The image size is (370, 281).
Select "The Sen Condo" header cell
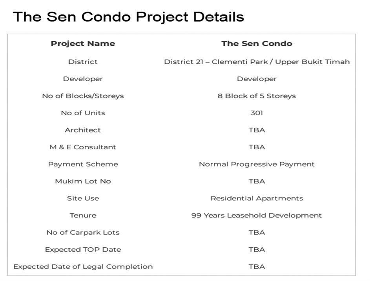tap(257, 44)
